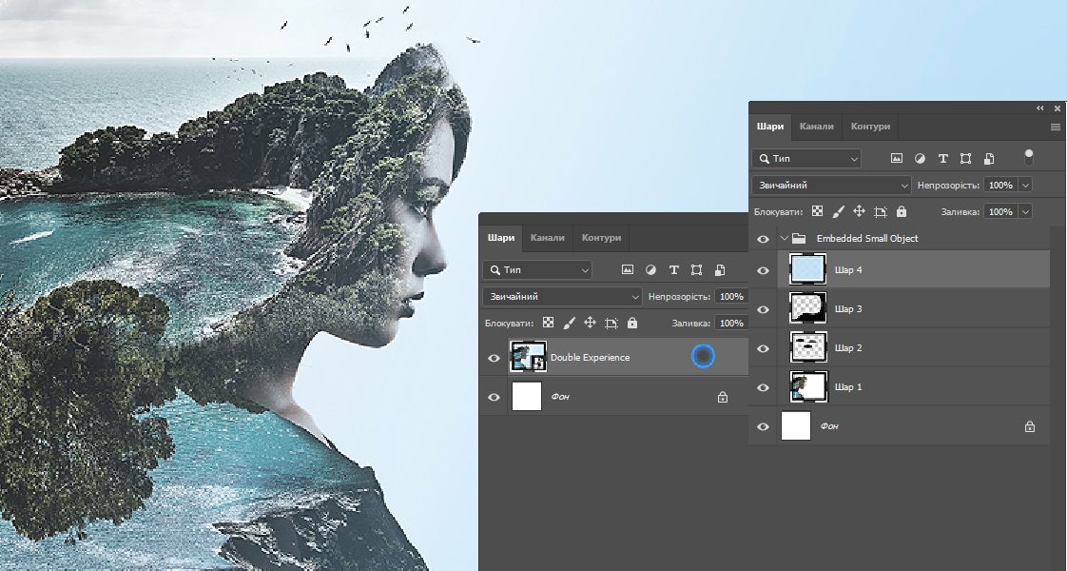
Task: Click the lock transparent pixels icon in the Шар 4 panel
Action: point(817,212)
